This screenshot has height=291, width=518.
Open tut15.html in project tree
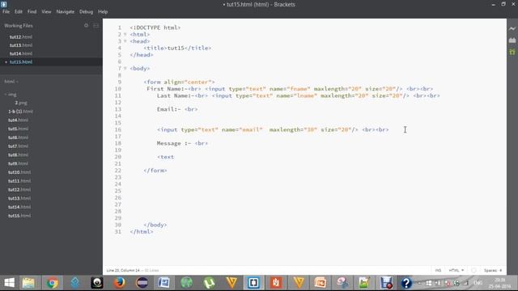click(x=19, y=216)
